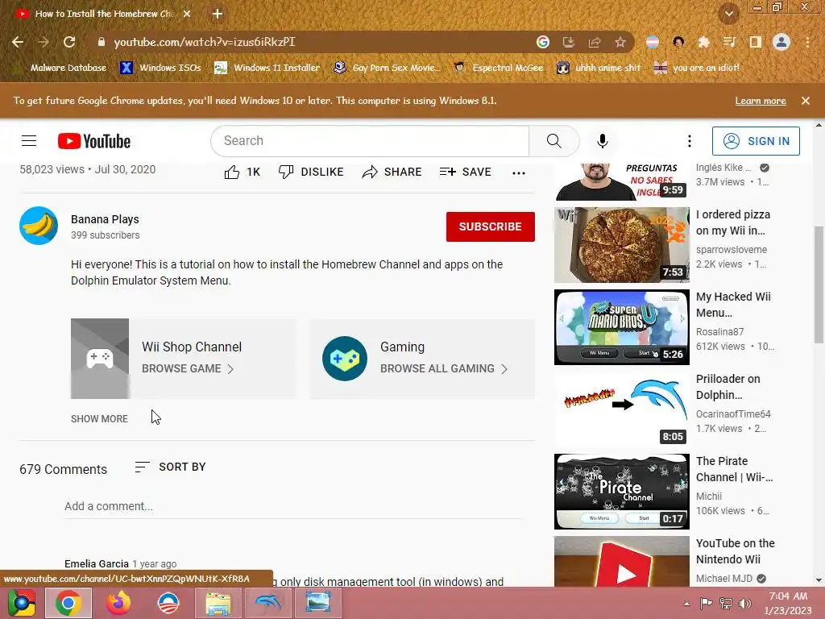
Task: Open the media controls icon in the toolbar
Action: coord(730,42)
